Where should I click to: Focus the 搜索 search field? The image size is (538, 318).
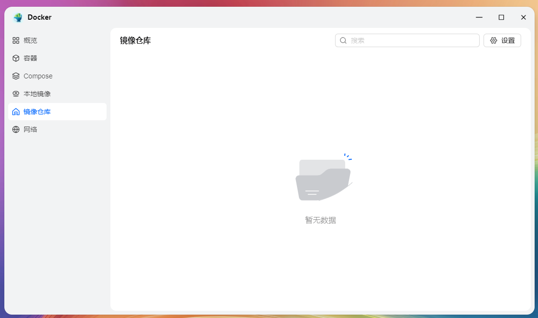click(407, 40)
